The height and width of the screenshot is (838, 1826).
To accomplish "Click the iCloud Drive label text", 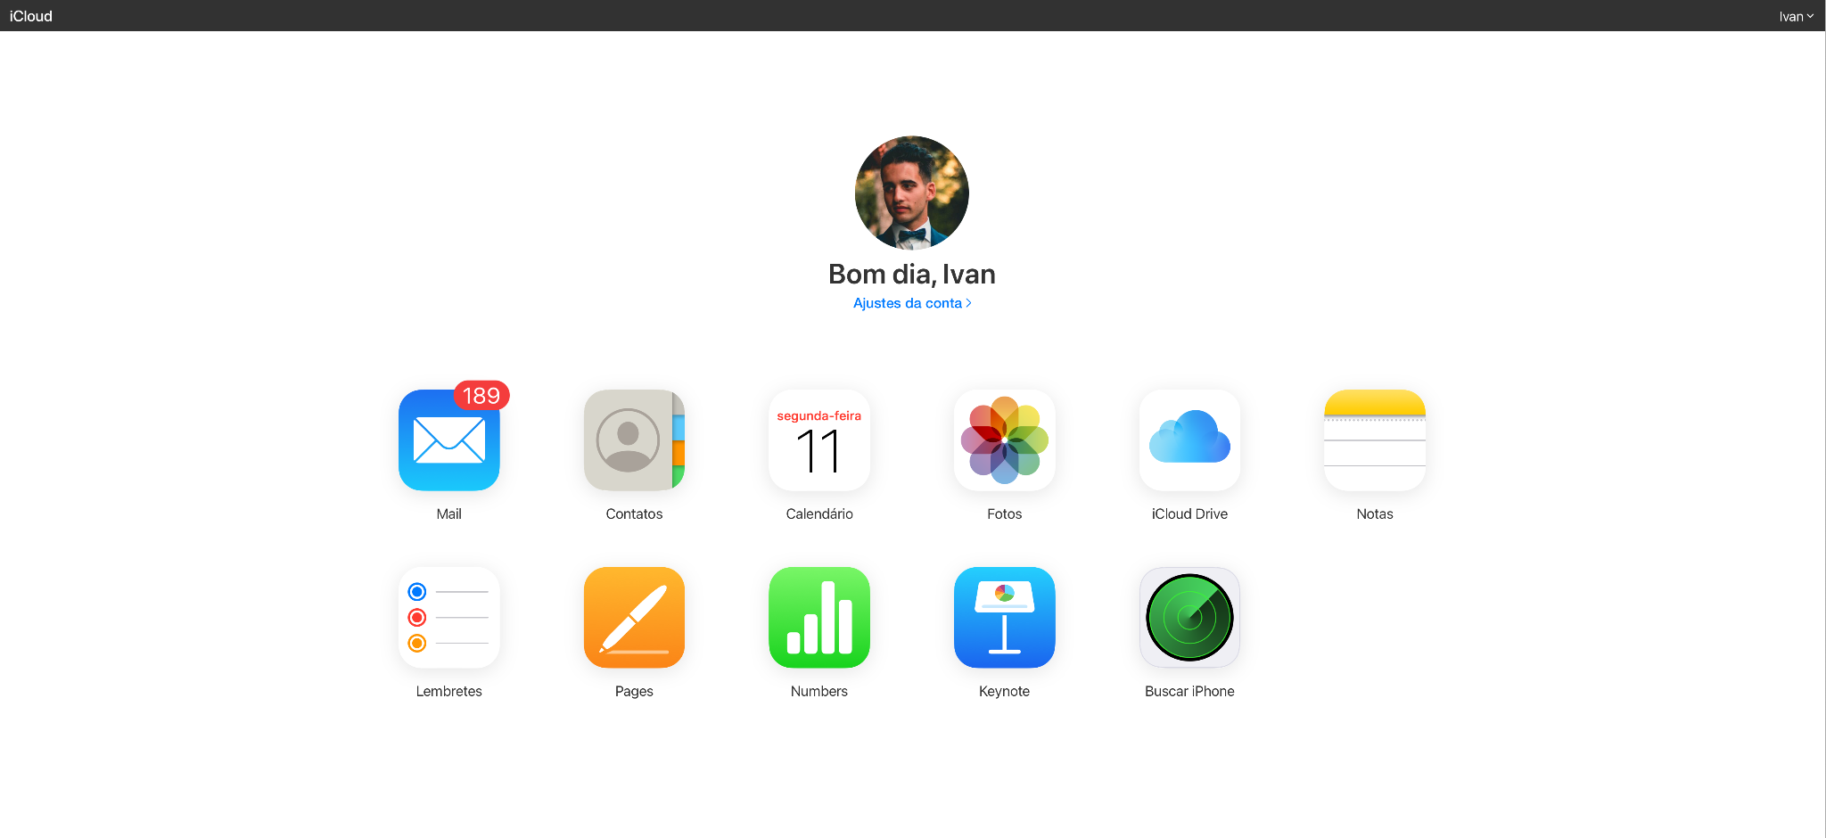I will point(1189,514).
